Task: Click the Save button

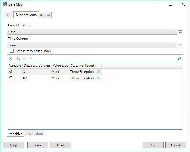Action: tap(38, 145)
